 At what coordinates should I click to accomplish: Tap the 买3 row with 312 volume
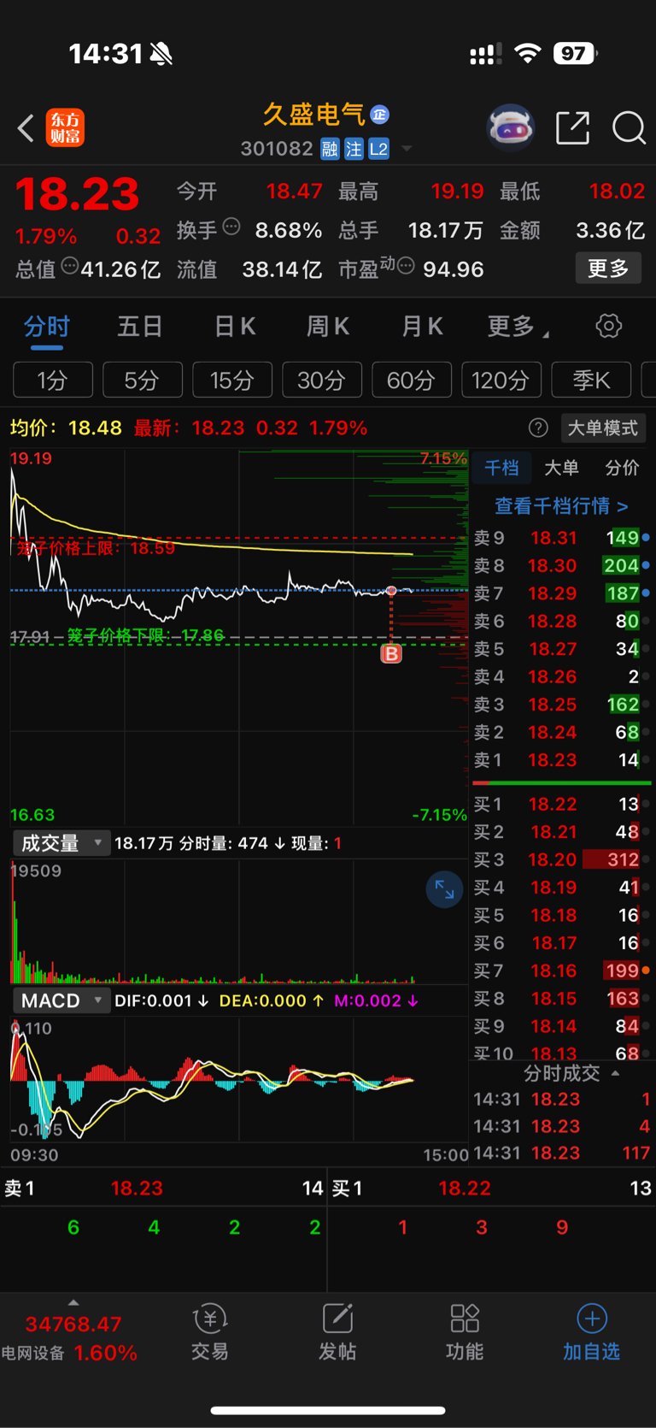[561, 859]
